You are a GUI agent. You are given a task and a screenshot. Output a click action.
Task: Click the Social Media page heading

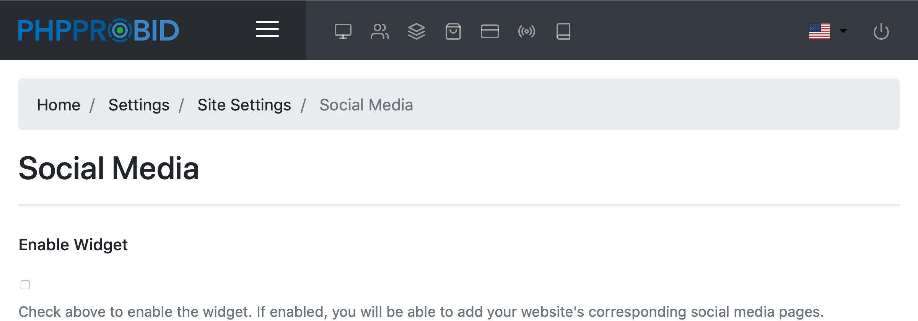pyautogui.click(x=109, y=168)
